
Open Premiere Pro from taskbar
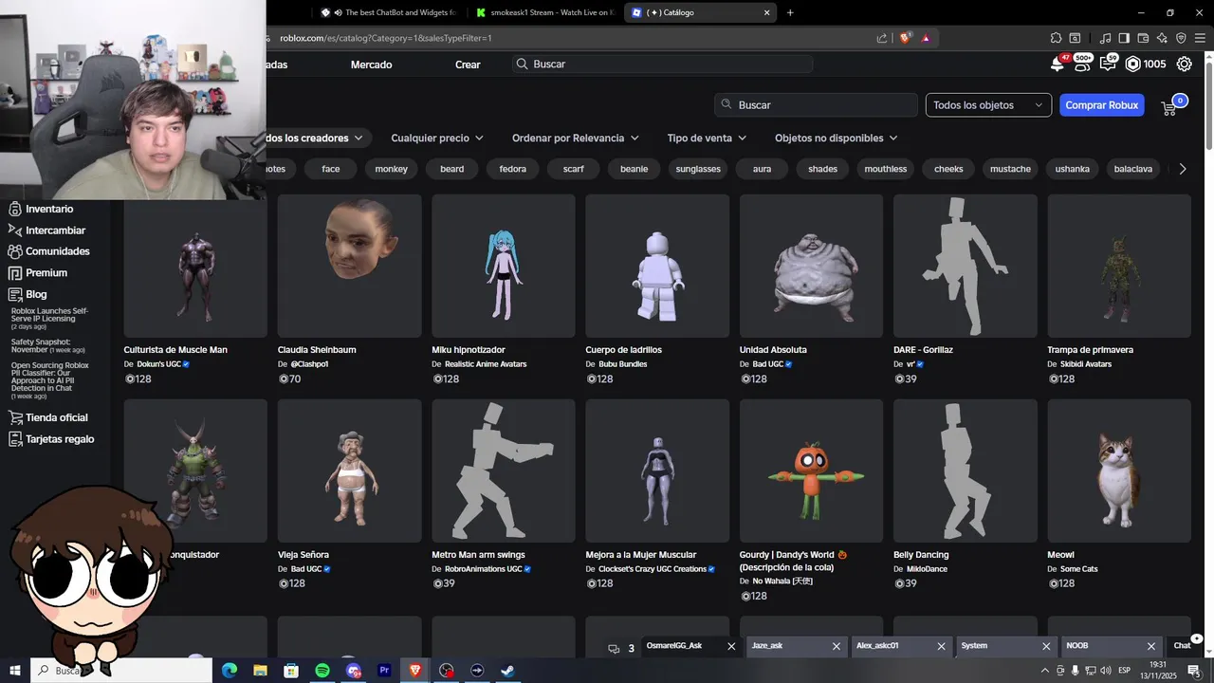pos(384,671)
